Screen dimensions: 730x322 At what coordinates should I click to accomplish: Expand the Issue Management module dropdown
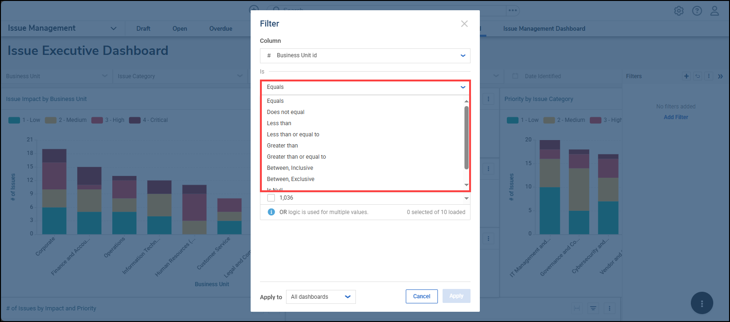(x=113, y=28)
